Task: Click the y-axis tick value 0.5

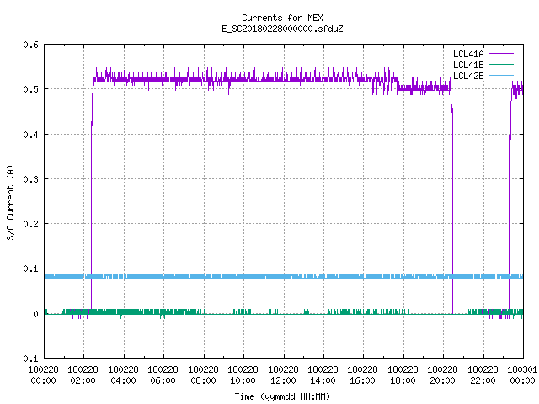Action: (x=30, y=89)
